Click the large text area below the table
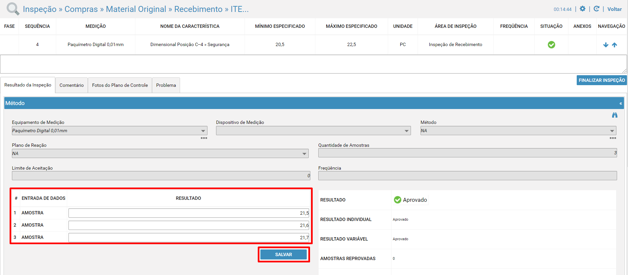 (x=313, y=64)
